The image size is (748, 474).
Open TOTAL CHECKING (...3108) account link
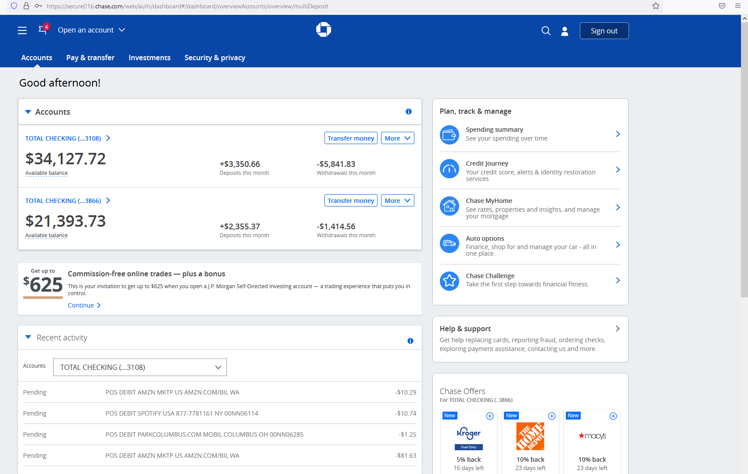pyautogui.click(x=68, y=138)
